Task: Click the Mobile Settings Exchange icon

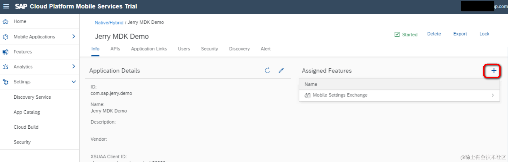Action: coord(307,95)
